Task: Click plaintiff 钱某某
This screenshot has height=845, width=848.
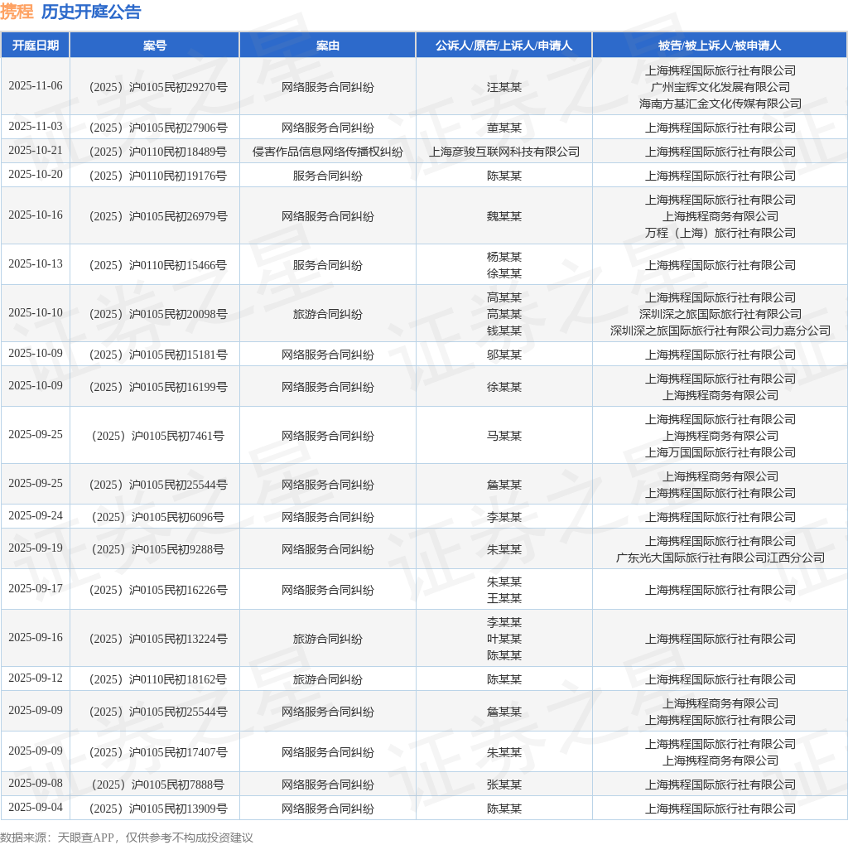Action: pos(504,331)
